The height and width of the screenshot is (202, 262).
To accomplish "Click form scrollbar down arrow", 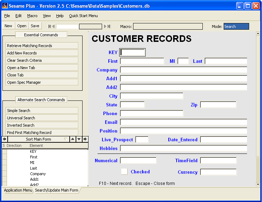I will pos(258,185).
